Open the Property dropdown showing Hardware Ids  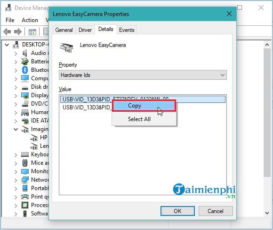pos(143,75)
